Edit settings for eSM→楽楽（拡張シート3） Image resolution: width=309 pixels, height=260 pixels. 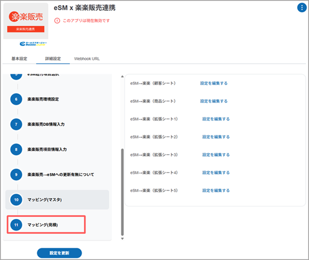pyautogui.click(x=216, y=155)
